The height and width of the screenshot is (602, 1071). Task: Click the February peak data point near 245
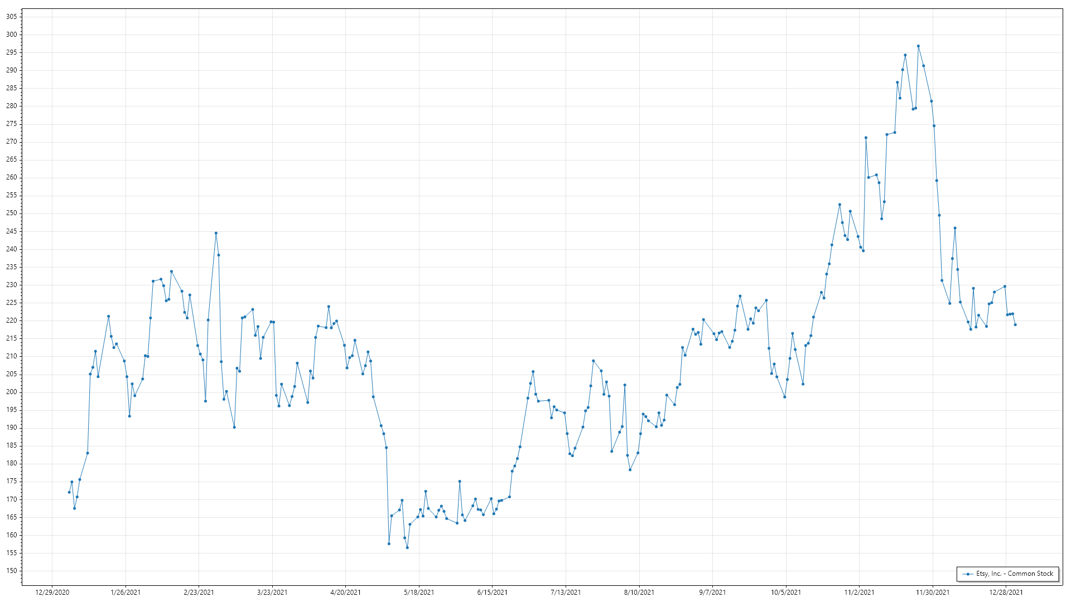(x=216, y=233)
